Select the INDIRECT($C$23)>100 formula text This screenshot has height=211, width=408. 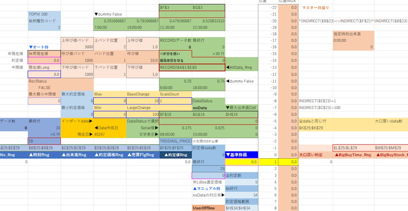320,108
